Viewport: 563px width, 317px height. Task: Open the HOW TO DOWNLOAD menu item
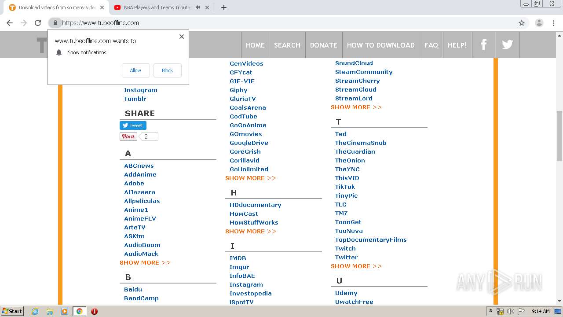tap(381, 45)
